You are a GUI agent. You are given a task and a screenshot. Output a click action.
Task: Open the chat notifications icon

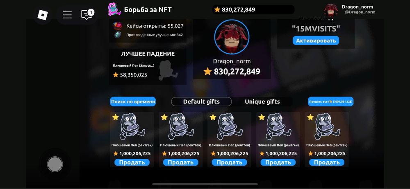click(87, 15)
